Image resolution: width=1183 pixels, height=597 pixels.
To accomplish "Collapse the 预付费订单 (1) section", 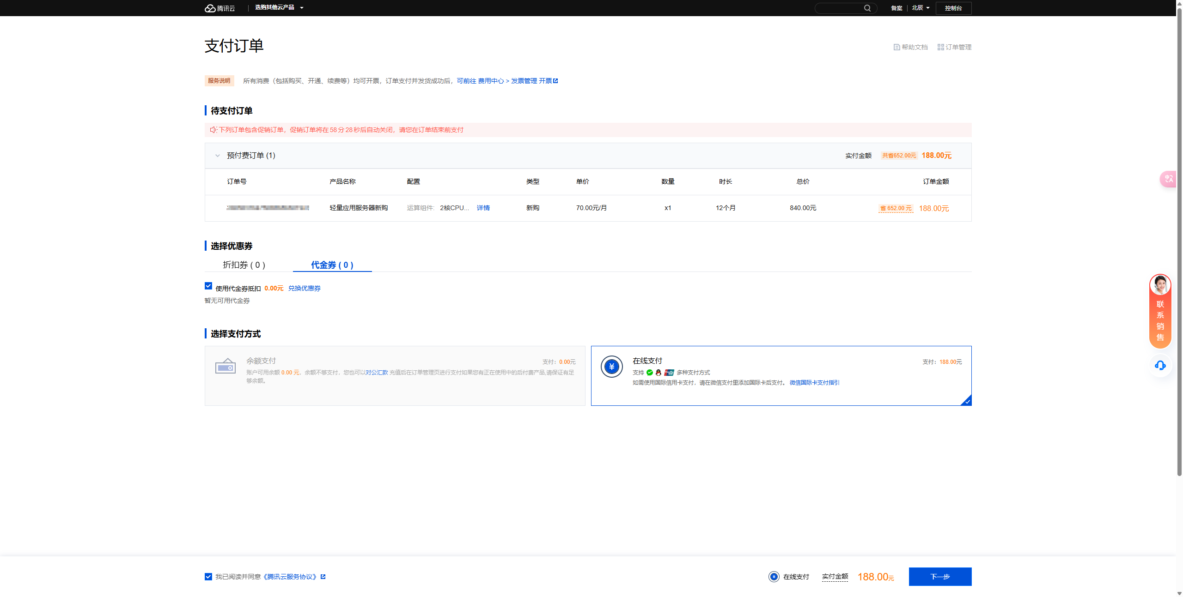I will 217,156.
